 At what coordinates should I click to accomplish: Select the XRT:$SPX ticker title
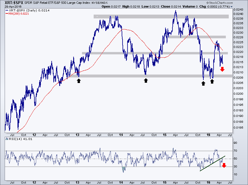pyautogui.click(x=14, y=3)
